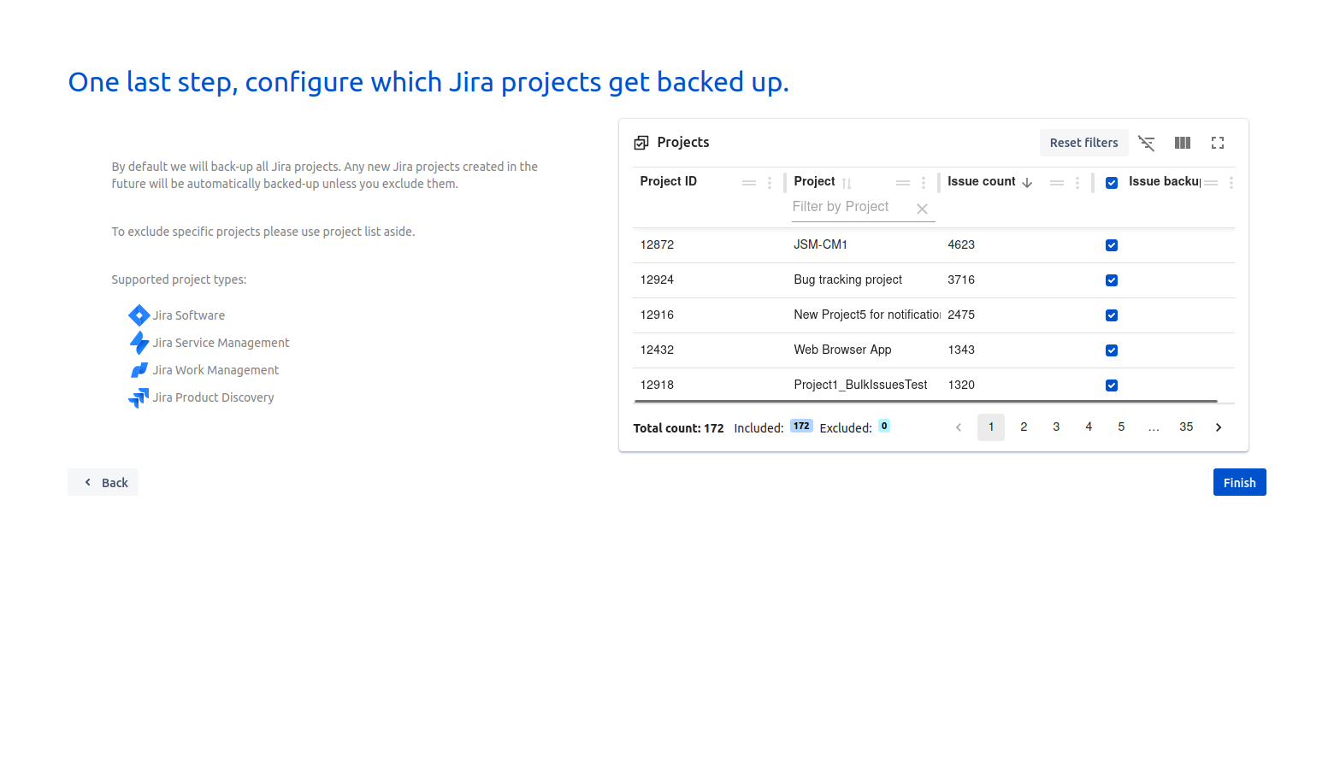Toggle sorting via the arrows beside Project header

847,182
